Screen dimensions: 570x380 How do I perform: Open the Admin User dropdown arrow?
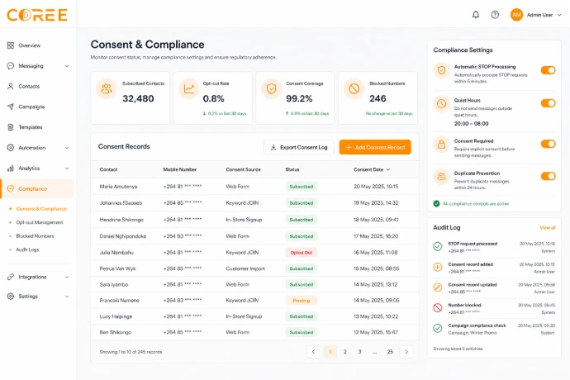click(x=559, y=15)
